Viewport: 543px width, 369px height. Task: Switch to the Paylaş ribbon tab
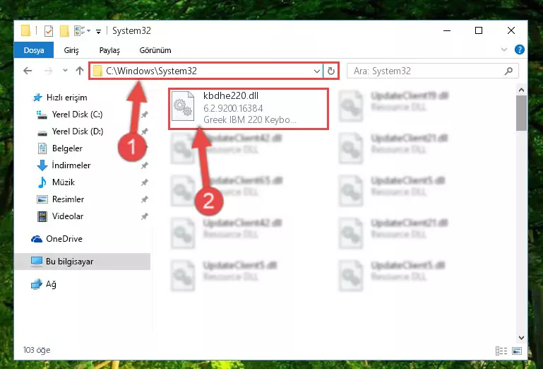109,50
